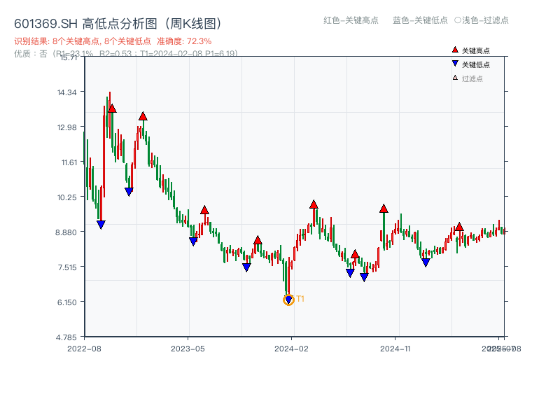Click the T1 label beside the orange circle
Viewport: 560px width, 420px height.
click(300, 300)
